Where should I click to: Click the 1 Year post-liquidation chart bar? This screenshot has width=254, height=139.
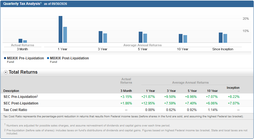(65, 35)
